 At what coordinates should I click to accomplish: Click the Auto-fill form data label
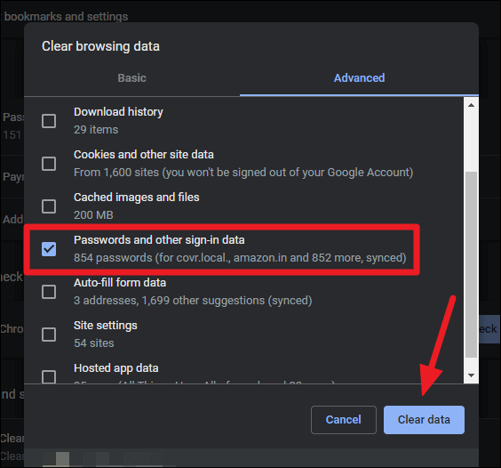[x=120, y=283]
